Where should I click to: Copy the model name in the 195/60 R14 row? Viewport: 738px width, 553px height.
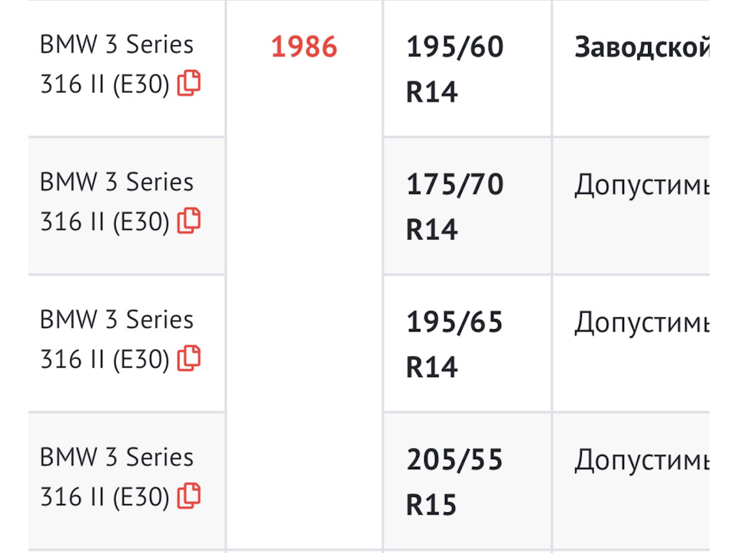point(189,83)
